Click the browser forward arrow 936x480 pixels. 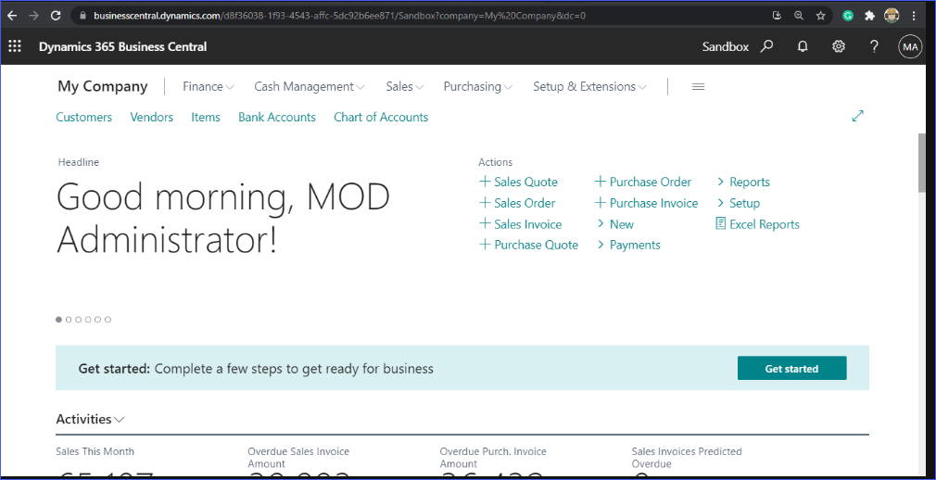tap(34, 16)
